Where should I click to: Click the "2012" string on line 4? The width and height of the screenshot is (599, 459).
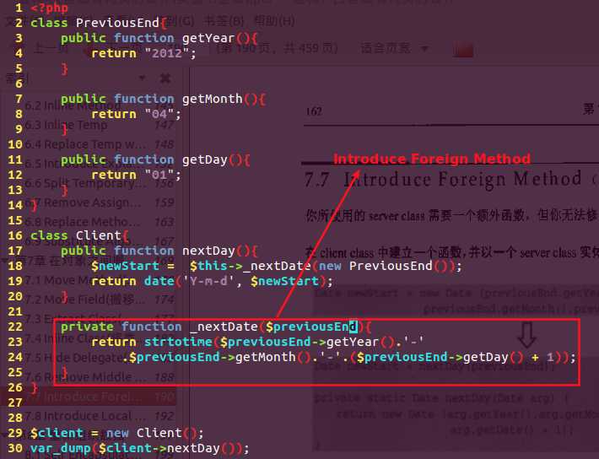click(x=167, y=53)
